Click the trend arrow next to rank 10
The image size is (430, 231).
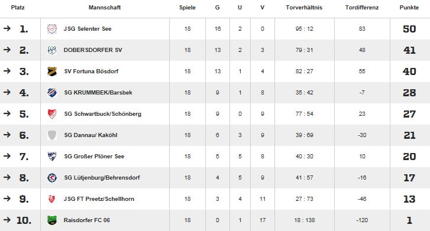pos(7,220)
